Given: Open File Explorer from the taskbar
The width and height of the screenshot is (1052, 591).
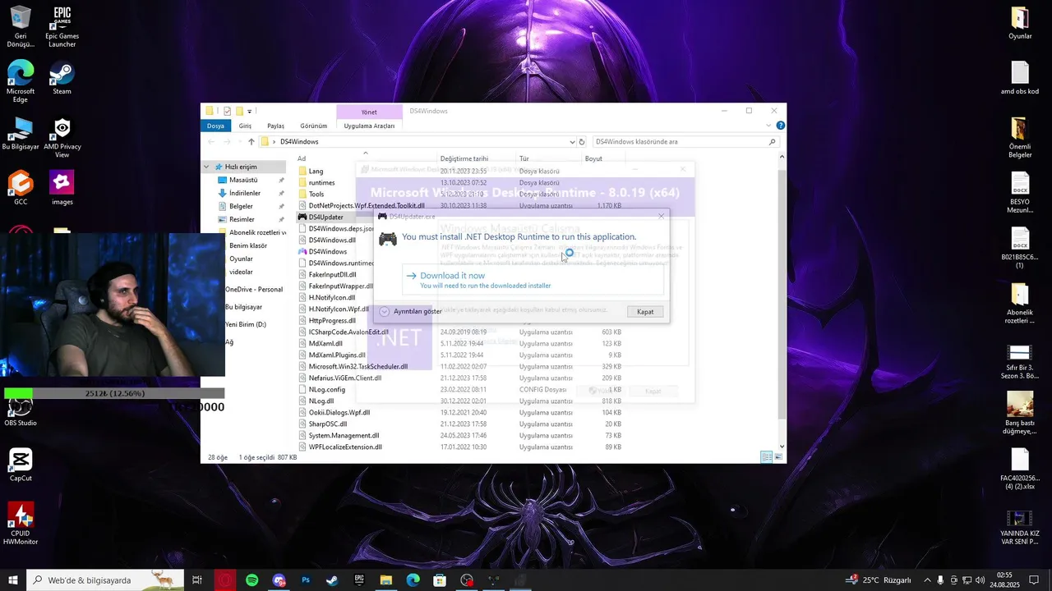Looking at the screenshot, I should (386, 580).
